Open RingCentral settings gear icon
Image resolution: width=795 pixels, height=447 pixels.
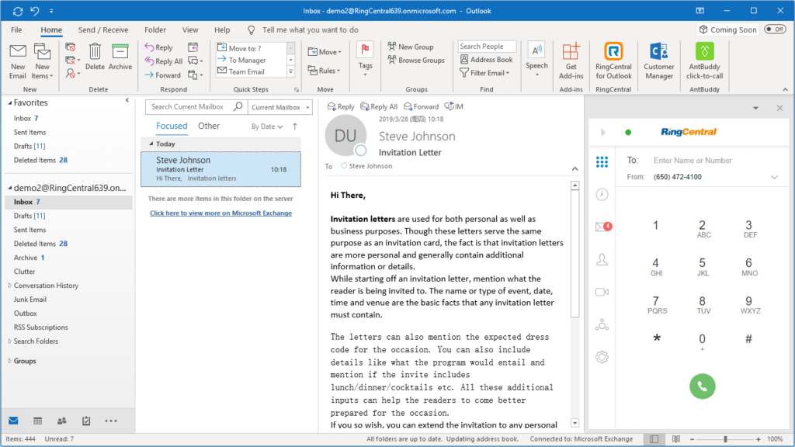602,357
